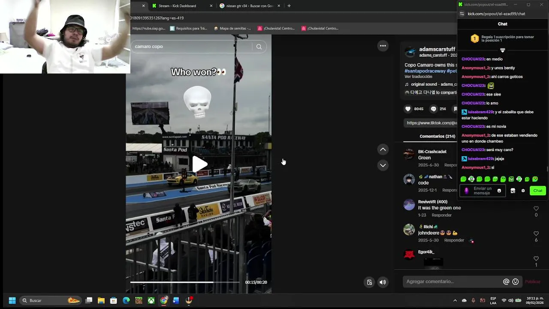The height and width of the screenshot is (309, 549).
Task: Click the 'Agregar comentario' input field
Action: (452, 282)
